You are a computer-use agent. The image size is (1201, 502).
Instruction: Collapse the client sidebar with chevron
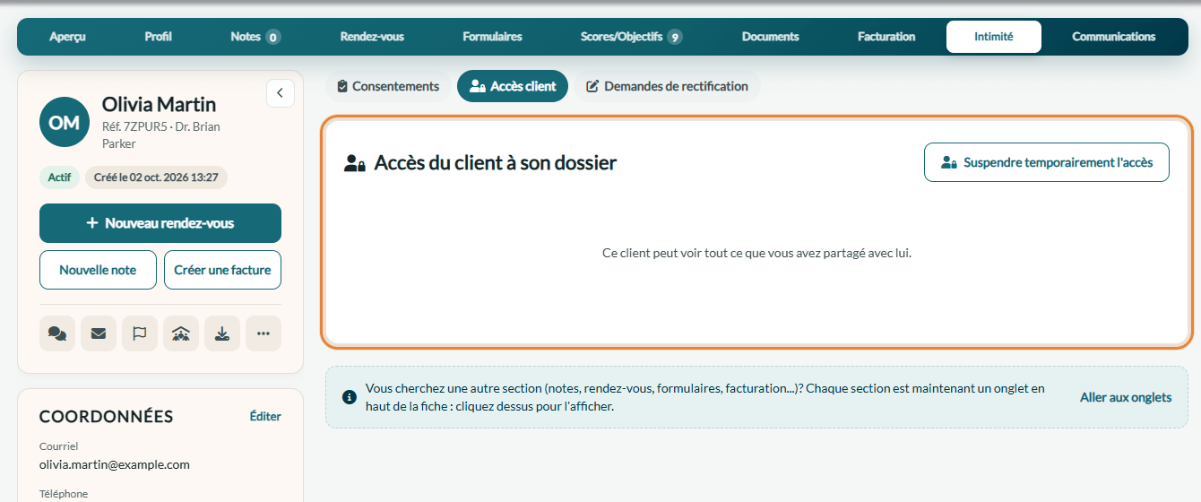click(x=281, y=93)
